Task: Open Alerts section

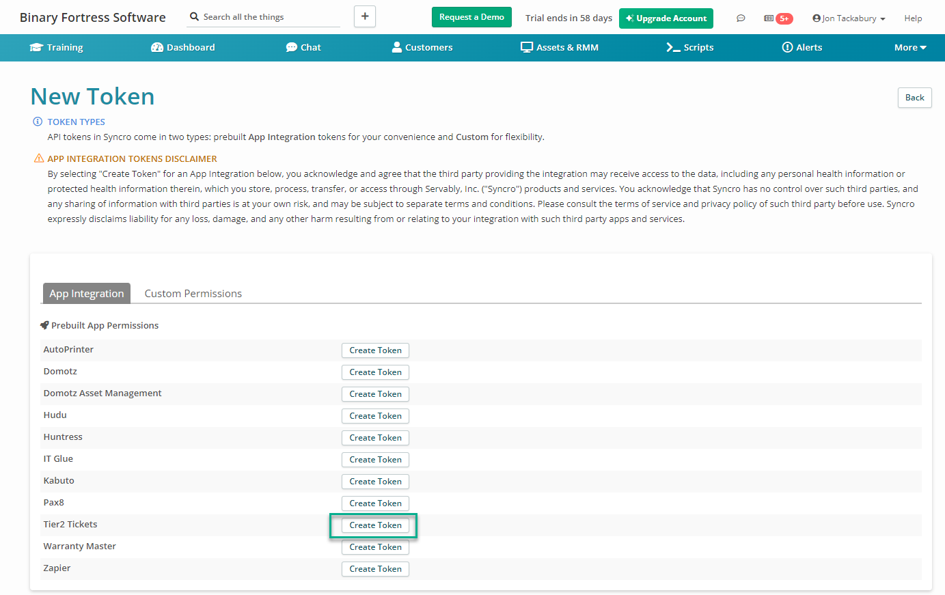Action: (x=802, y=47)
